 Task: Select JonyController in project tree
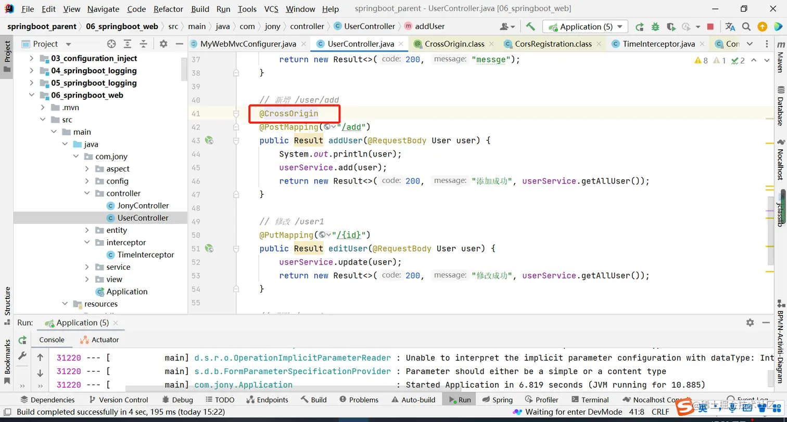[143, 206]
